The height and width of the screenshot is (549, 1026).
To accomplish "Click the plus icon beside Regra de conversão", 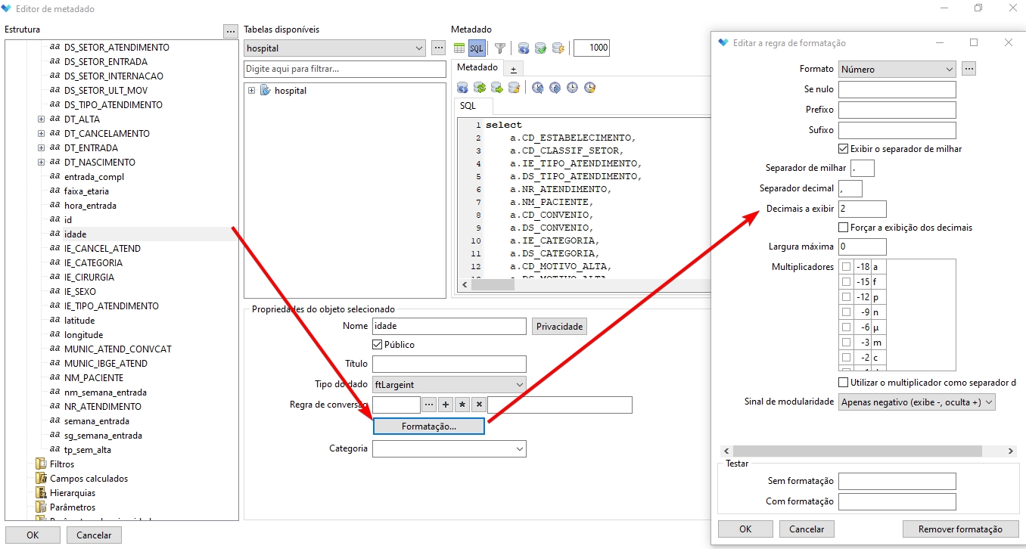I will click(446, 405).
